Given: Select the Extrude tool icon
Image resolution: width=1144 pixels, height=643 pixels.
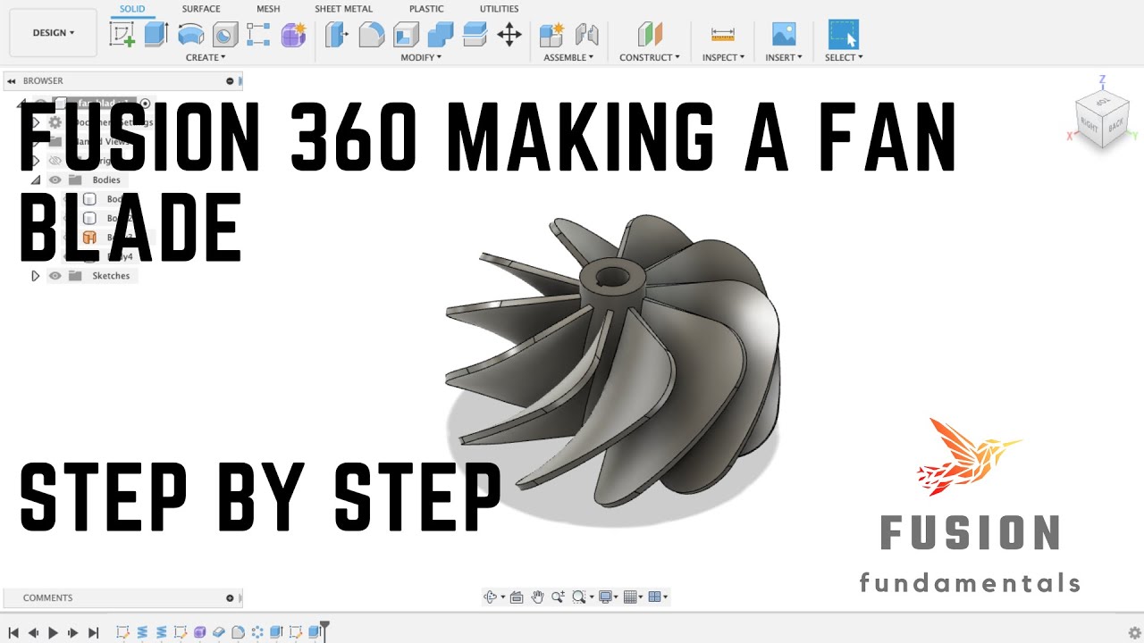Looking at the screenshot, I should point(156,34).
